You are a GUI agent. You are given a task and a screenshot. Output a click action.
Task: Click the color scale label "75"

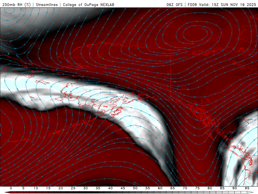coord(197,188)
